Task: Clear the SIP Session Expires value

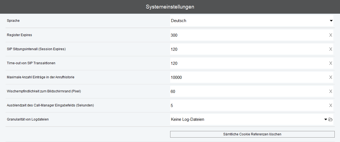Action: [331, 49]
